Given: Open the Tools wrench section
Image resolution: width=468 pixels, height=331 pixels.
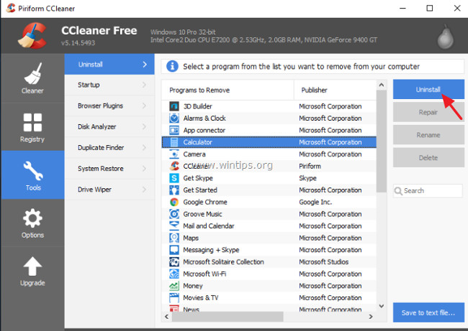Looking at the screenshot, I should [x=32, y=175].
